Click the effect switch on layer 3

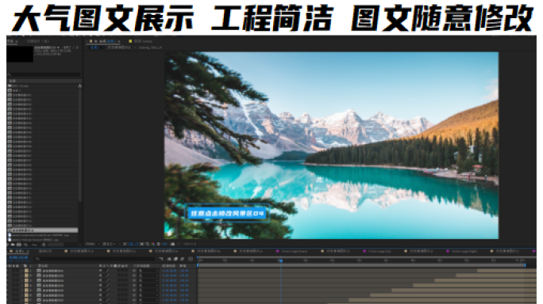(108, 280)
